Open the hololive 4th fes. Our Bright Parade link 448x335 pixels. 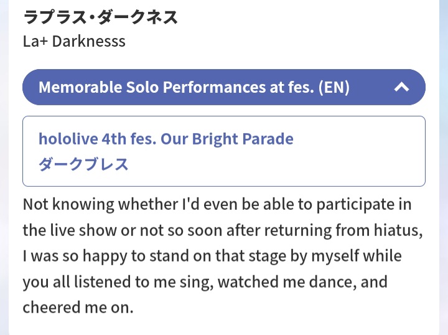click(x=166, y=139)
